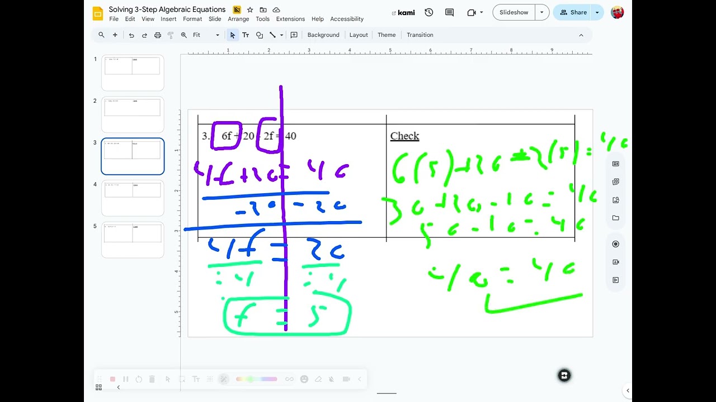The width and height of the screenshot is (716, 402).
Task: Open the Google account avatar
Action: (618, 12)
